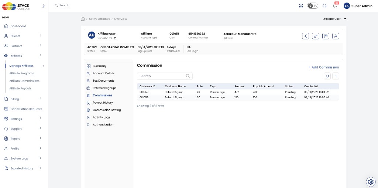378x188 pixels.
Task: Switch to the Summary tab
Action: (x=99, y=66)
